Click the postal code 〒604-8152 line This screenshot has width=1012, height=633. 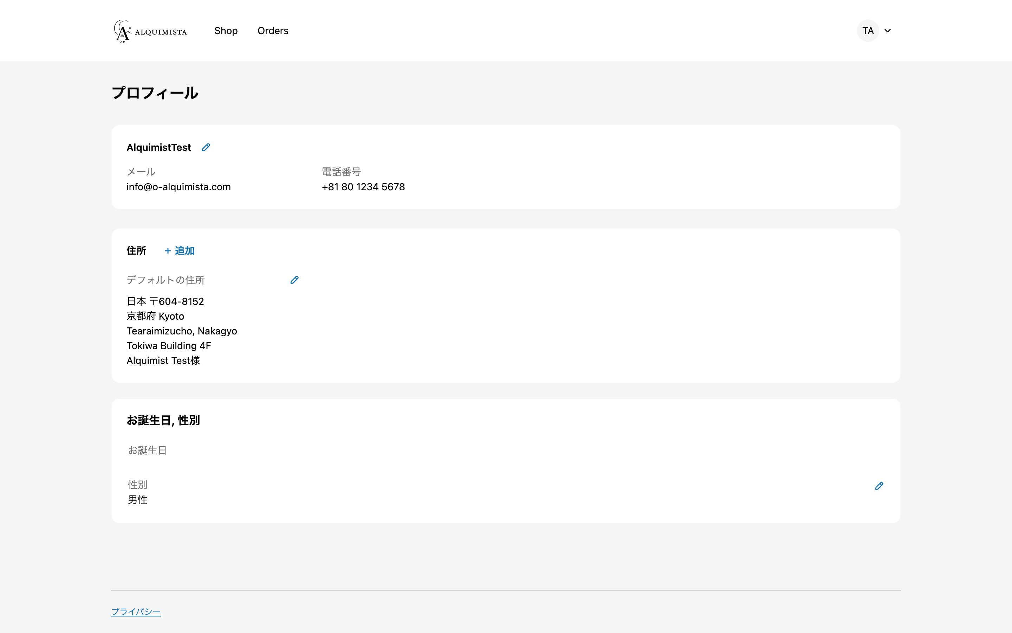(165, 301)
